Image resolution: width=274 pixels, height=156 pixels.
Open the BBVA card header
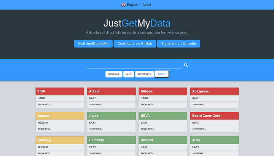coord(163,116)
